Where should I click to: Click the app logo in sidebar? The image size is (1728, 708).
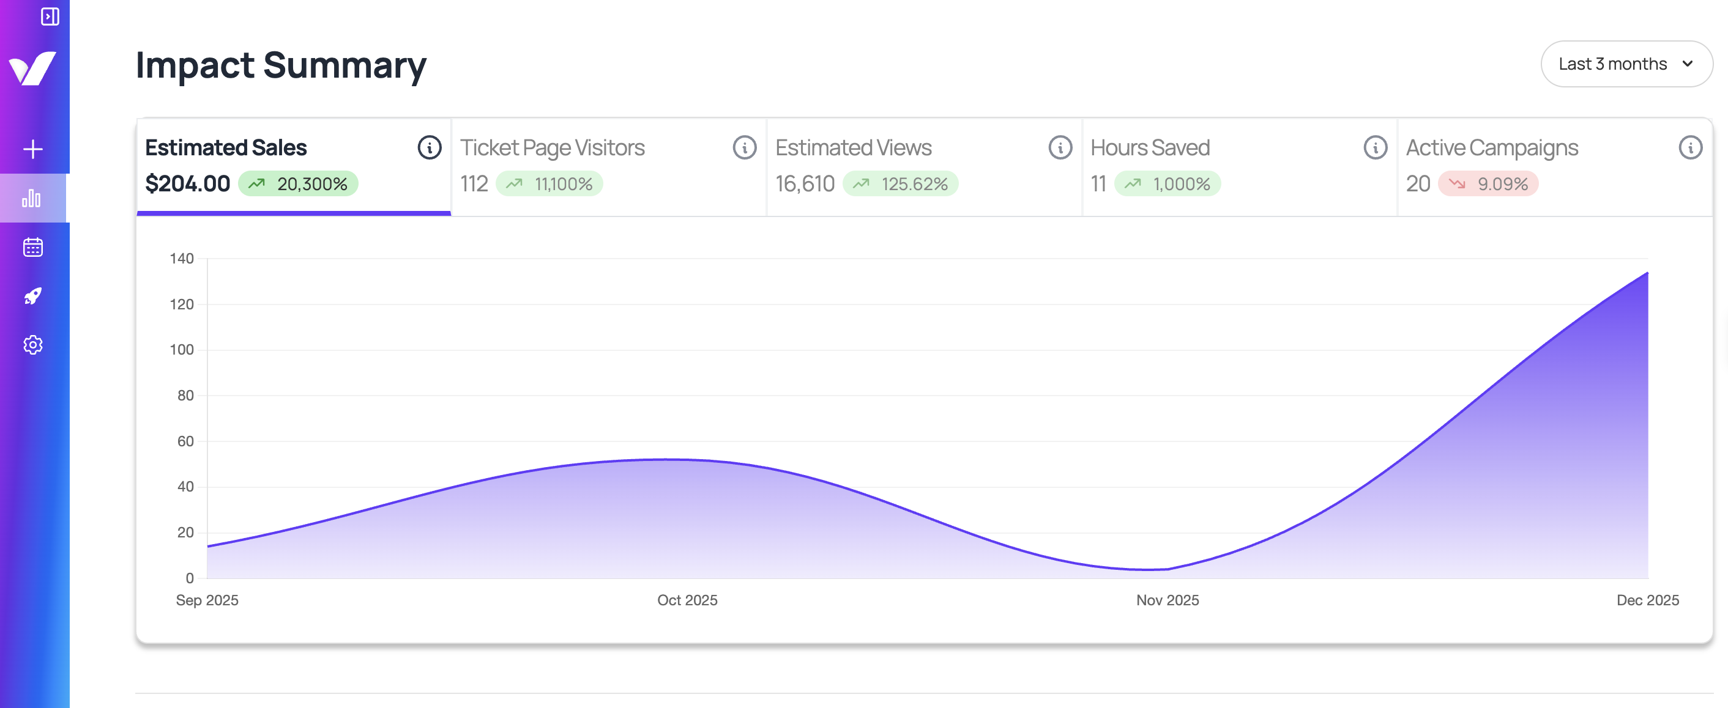[32, 68]
